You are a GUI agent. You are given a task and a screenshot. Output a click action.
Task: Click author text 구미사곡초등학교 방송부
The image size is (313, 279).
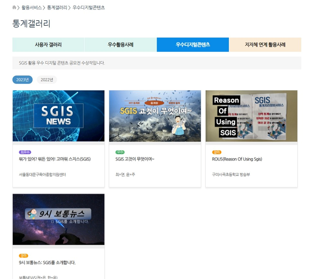(231, 175)
